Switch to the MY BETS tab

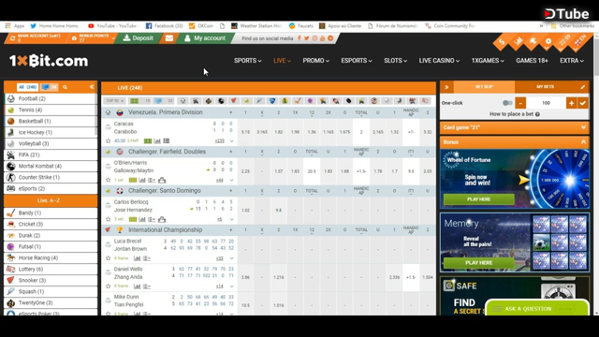[x=545, y=87]
